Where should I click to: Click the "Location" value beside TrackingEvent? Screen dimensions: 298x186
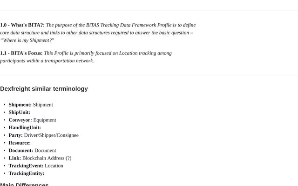point(54,166)
